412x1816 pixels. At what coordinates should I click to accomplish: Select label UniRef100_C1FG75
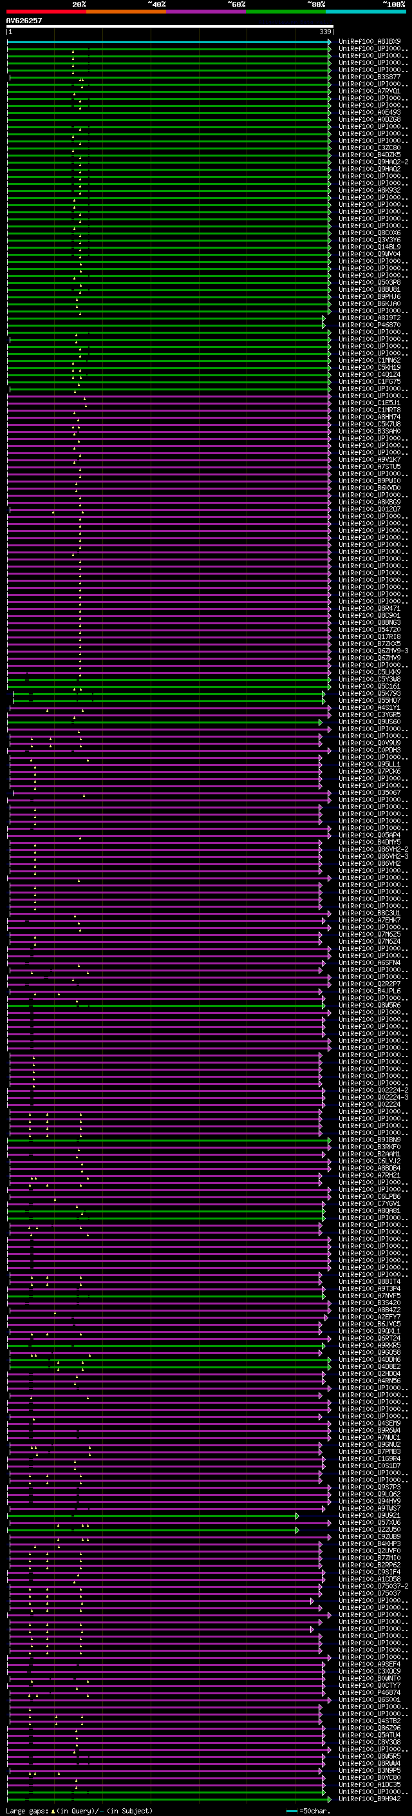click(x=370, y=382)
